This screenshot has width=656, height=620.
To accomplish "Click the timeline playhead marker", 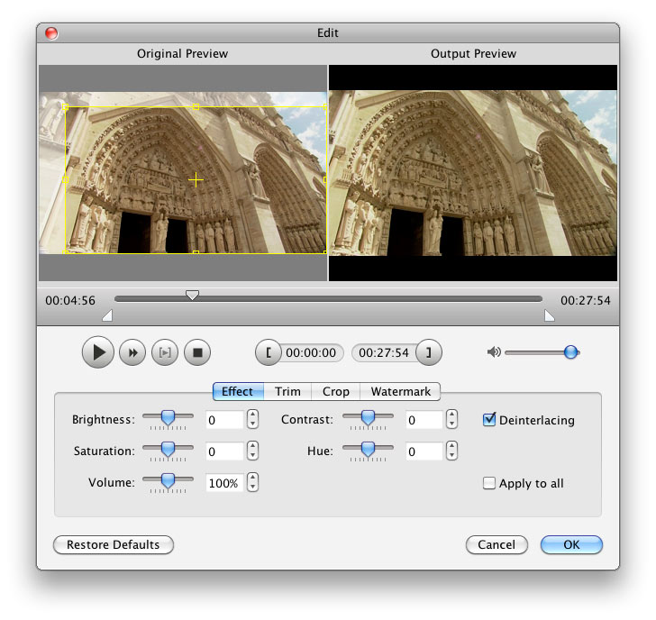I will pos(192,296).
